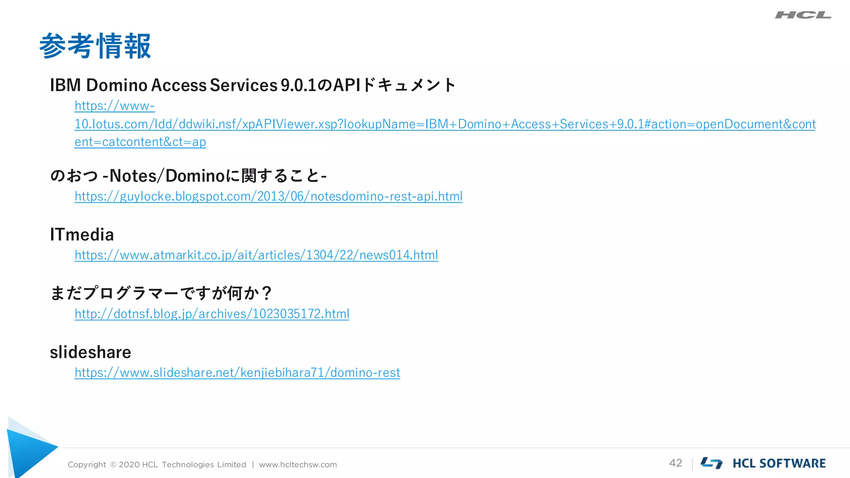Select the まだプログラマーですが何か？ heading
This screenshot has height=478, width=850.
161,293
